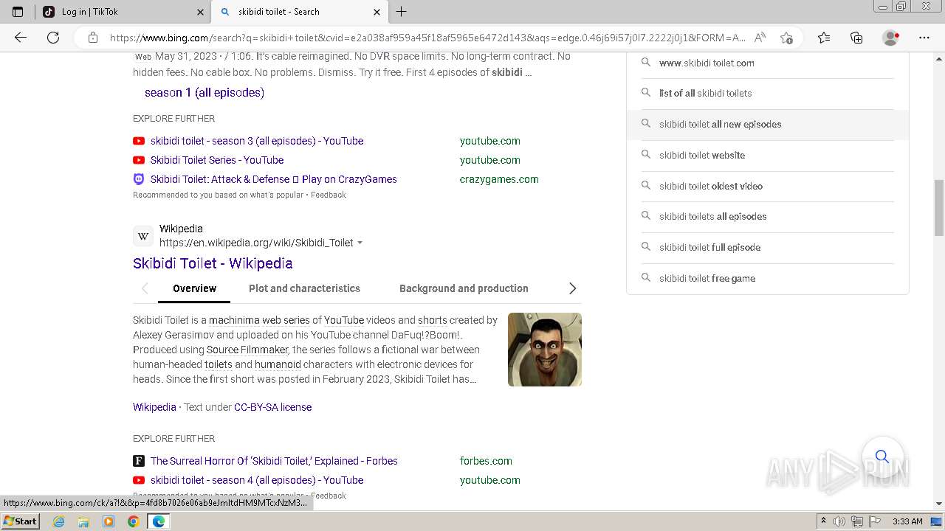Open a new browser tab
Viewport: 945px width, 531px height.
401,12
